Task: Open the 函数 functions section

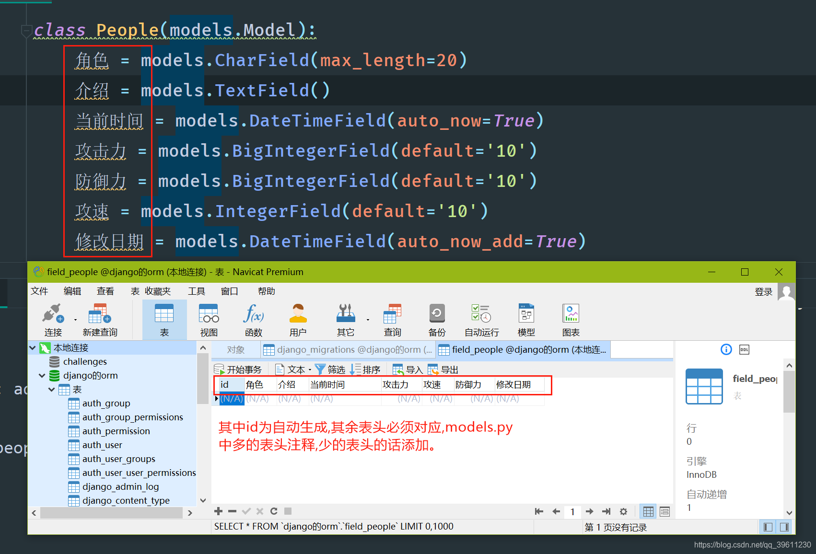Action: (253, 320)
